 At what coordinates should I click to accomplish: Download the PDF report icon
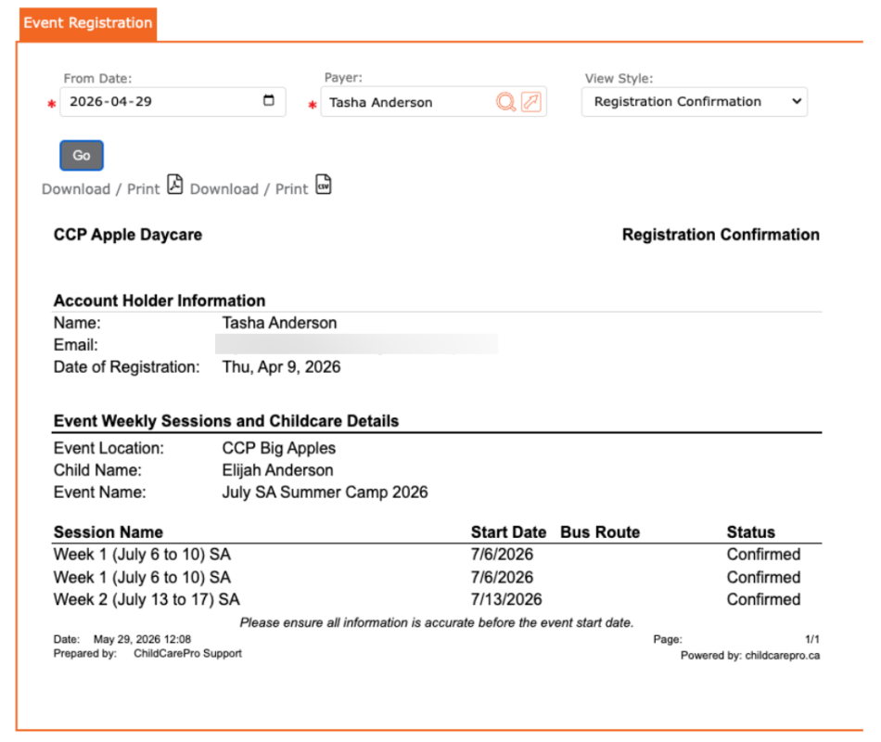click(175, 185)
